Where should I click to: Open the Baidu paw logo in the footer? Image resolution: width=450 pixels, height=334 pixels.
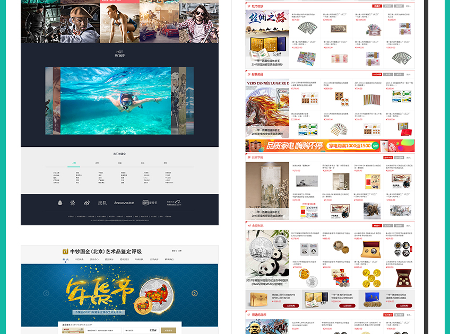(x=73, y=203)
